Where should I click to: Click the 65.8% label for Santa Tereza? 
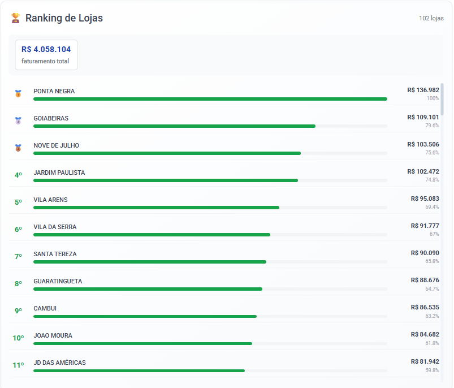point(432,261)
